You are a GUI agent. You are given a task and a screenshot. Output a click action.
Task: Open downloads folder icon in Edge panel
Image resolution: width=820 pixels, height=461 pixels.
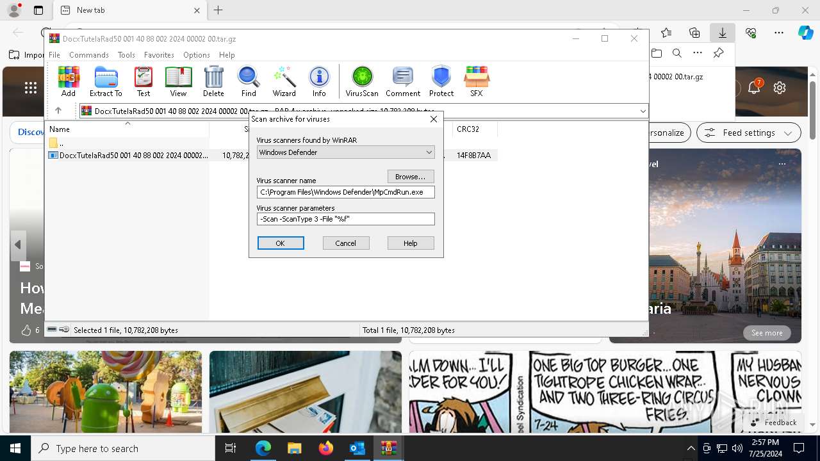pyautogui.click(x=657, y=53)
